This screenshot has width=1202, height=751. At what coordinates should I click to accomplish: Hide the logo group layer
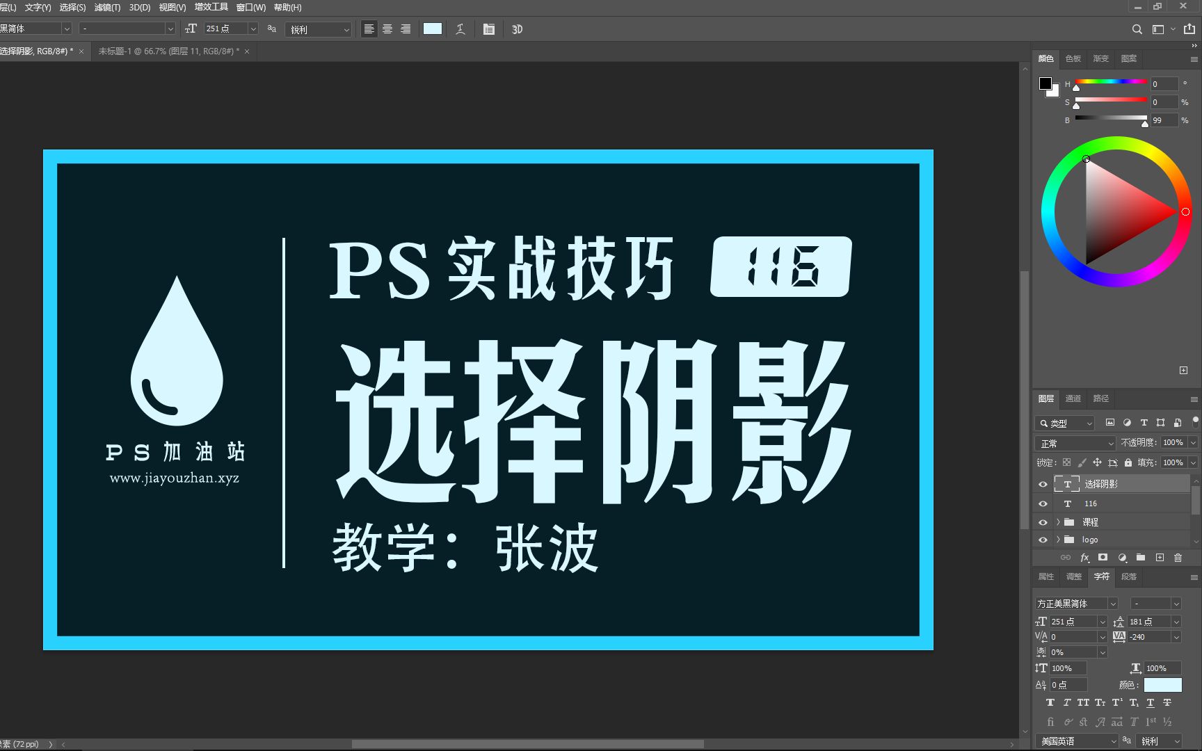(x=1043, y=540)
